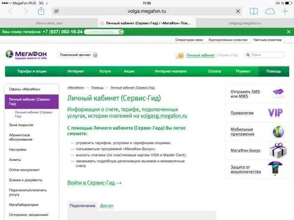
Task: Open Операторам связи top link
Action: [189, 40]
